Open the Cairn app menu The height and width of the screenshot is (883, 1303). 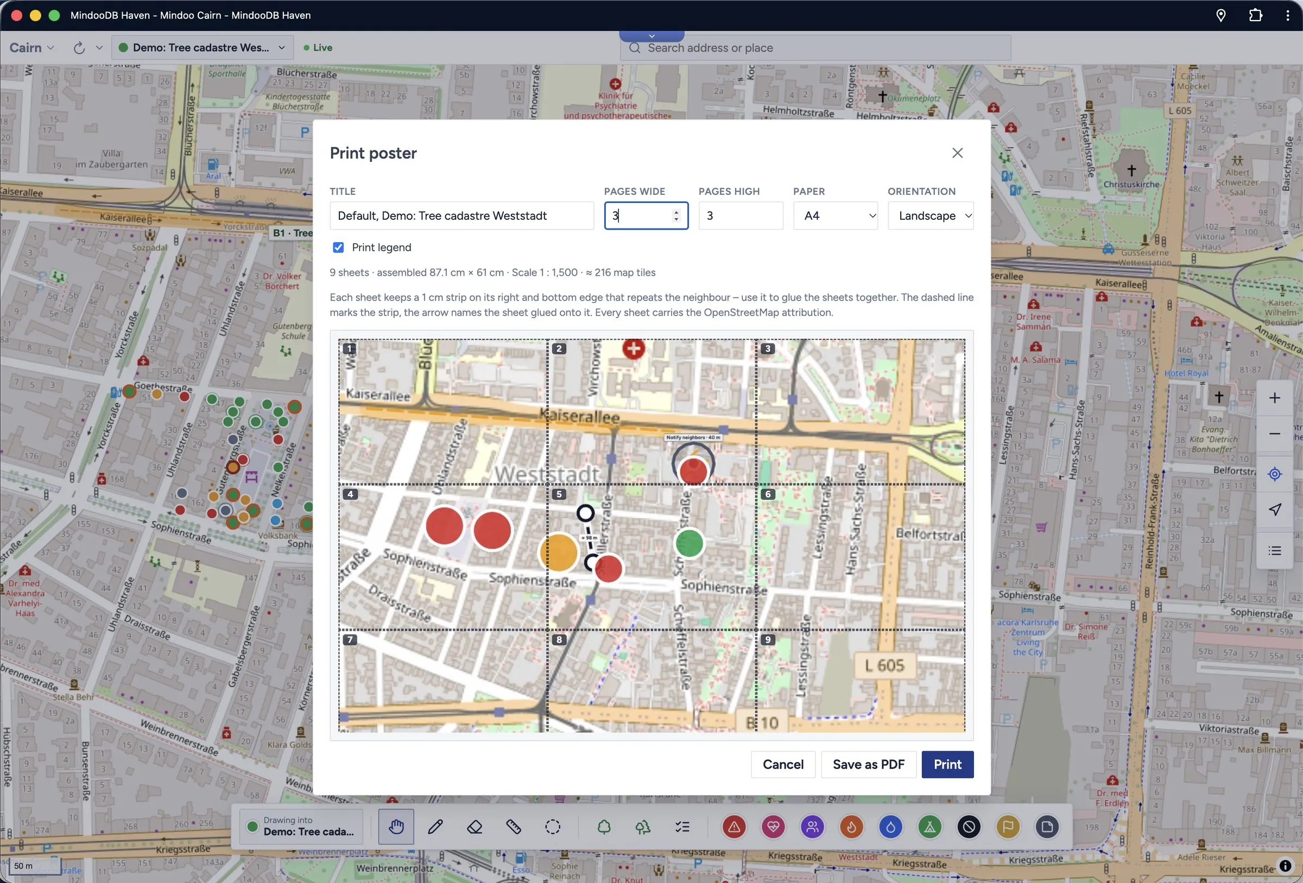coord(32,48)
